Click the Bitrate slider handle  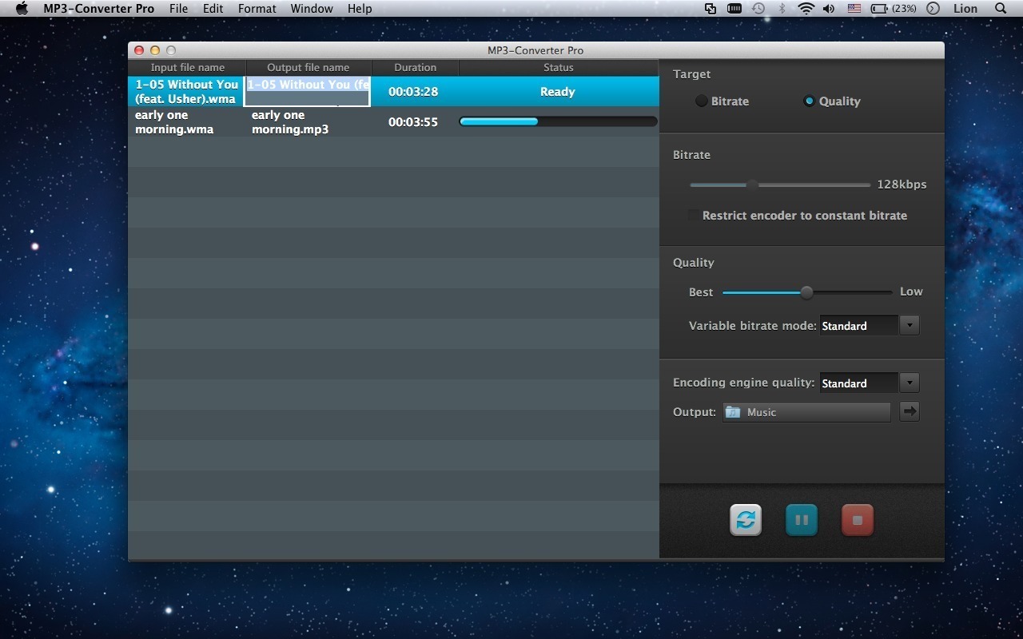(752, 185)
